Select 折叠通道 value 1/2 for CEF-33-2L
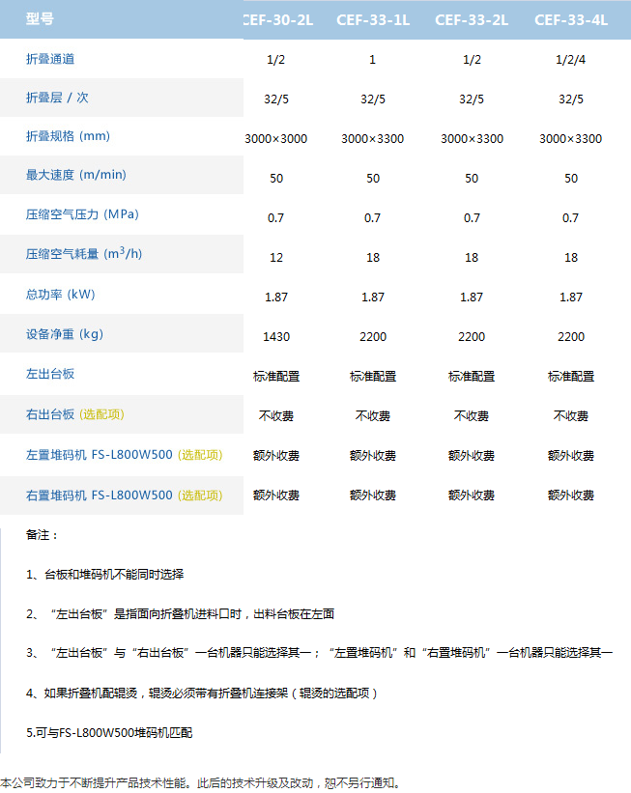Image resolution: width=631 pixels, height=793 pixels. pos(472,60)
